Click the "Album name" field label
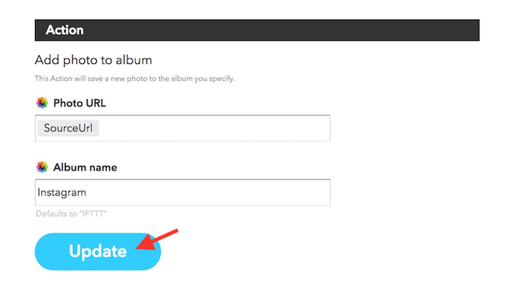The image size is (506, 292). (x=85, y=167)
